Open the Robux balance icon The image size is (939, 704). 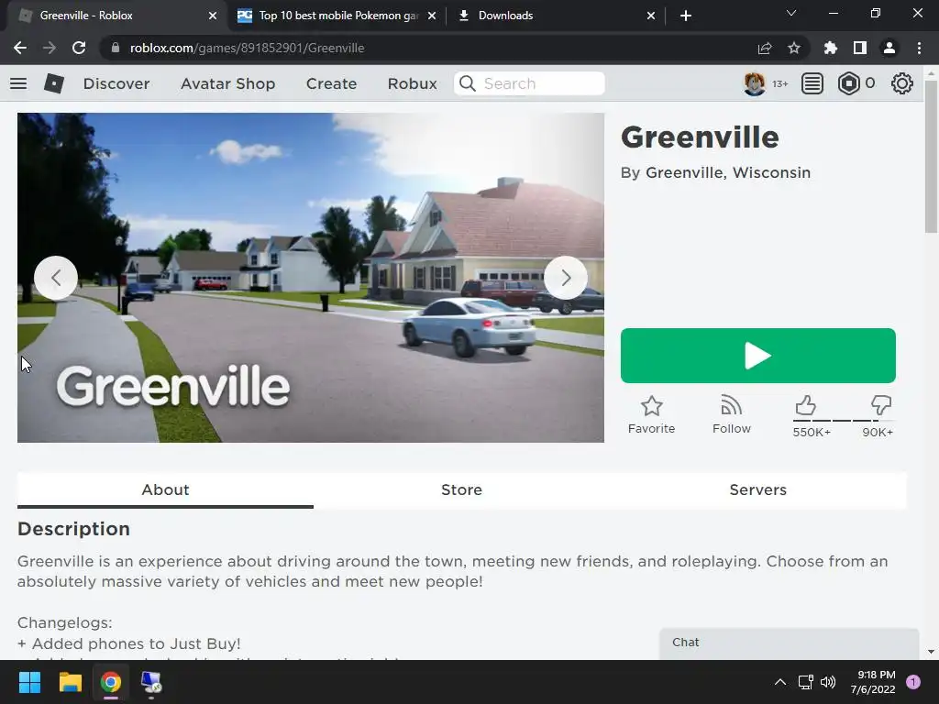848,83
